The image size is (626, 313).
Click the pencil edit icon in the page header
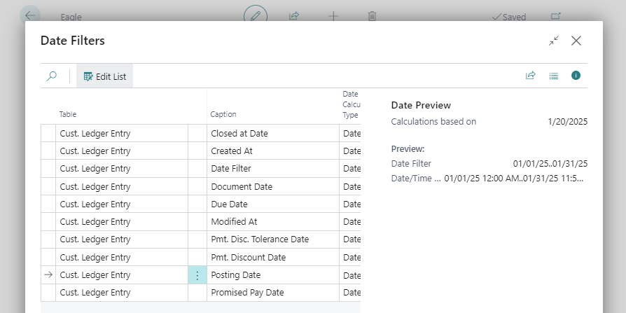click(x=256, y=15)
